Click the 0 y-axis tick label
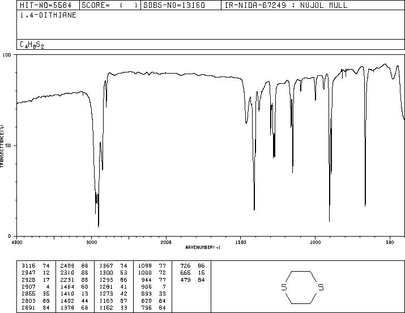Image resolution: width=405 pixels, height=313 pixels. [x=10, y=236]
